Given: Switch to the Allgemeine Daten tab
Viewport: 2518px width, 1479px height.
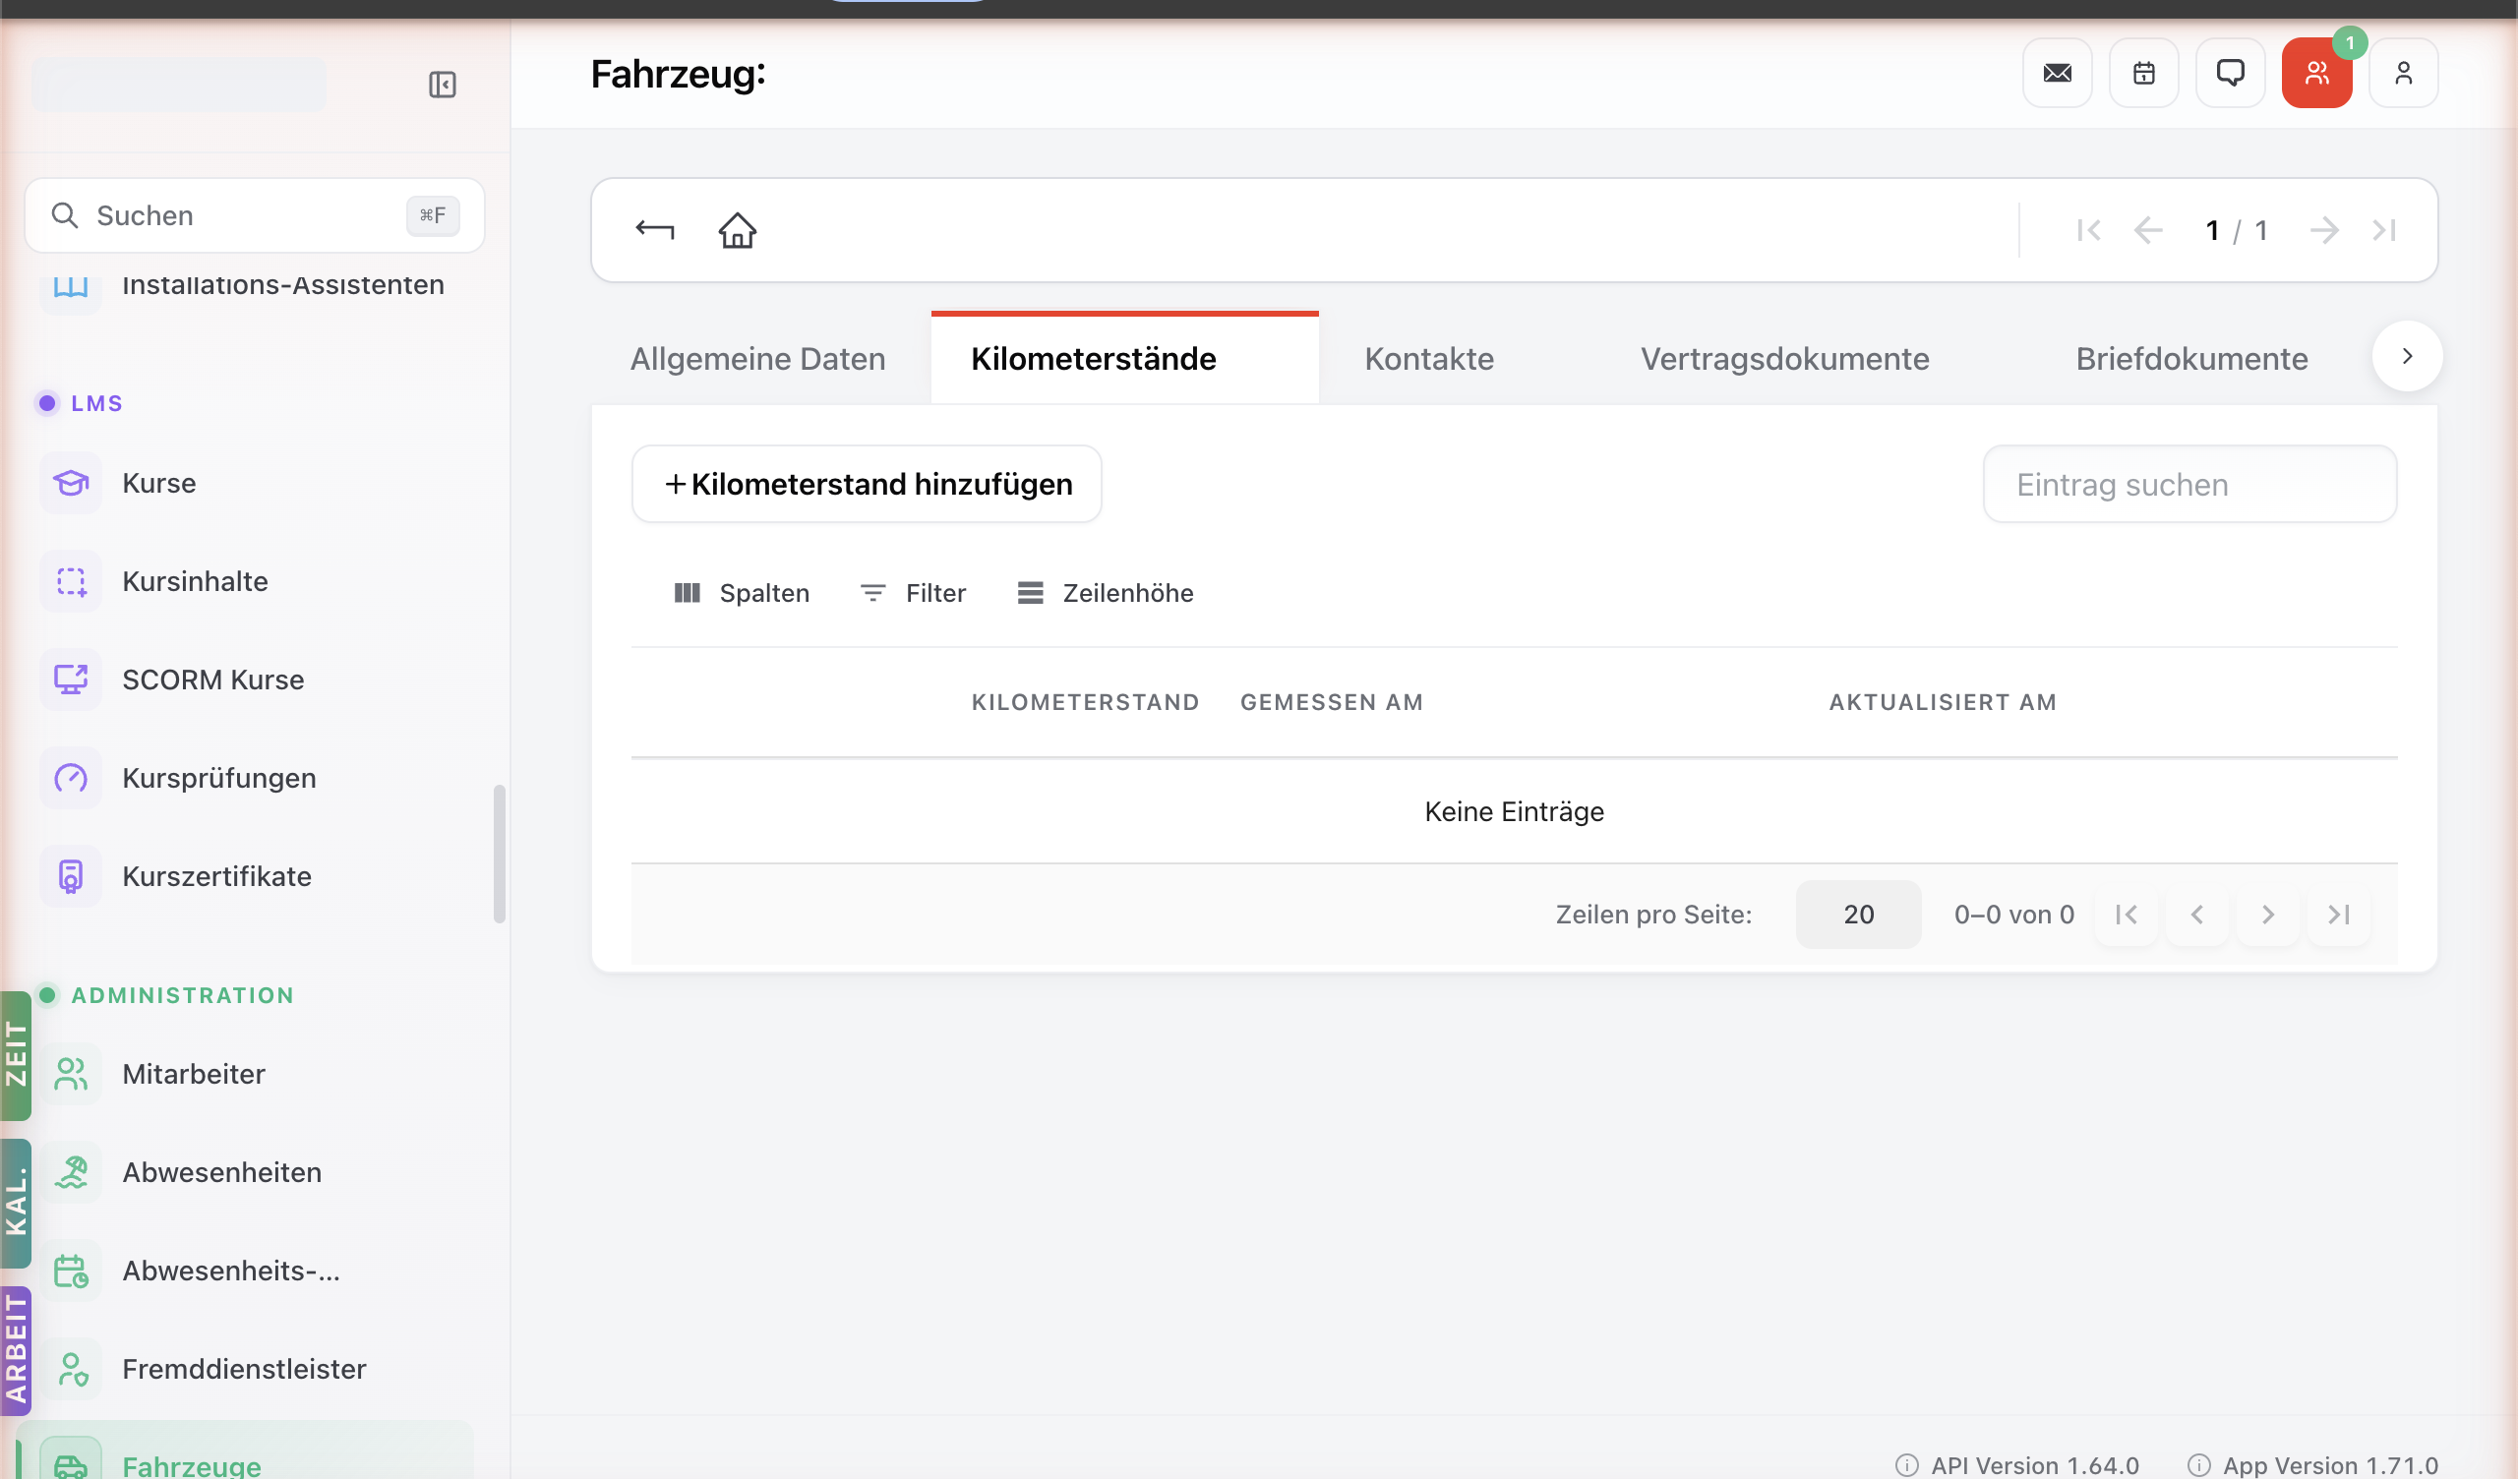Looking at the screenshot, I should click(x=757, y=360).
